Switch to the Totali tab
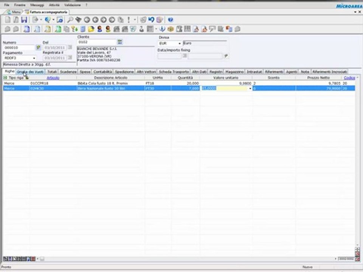This screenshot has width=363, height=272. [x=52, y=72]
